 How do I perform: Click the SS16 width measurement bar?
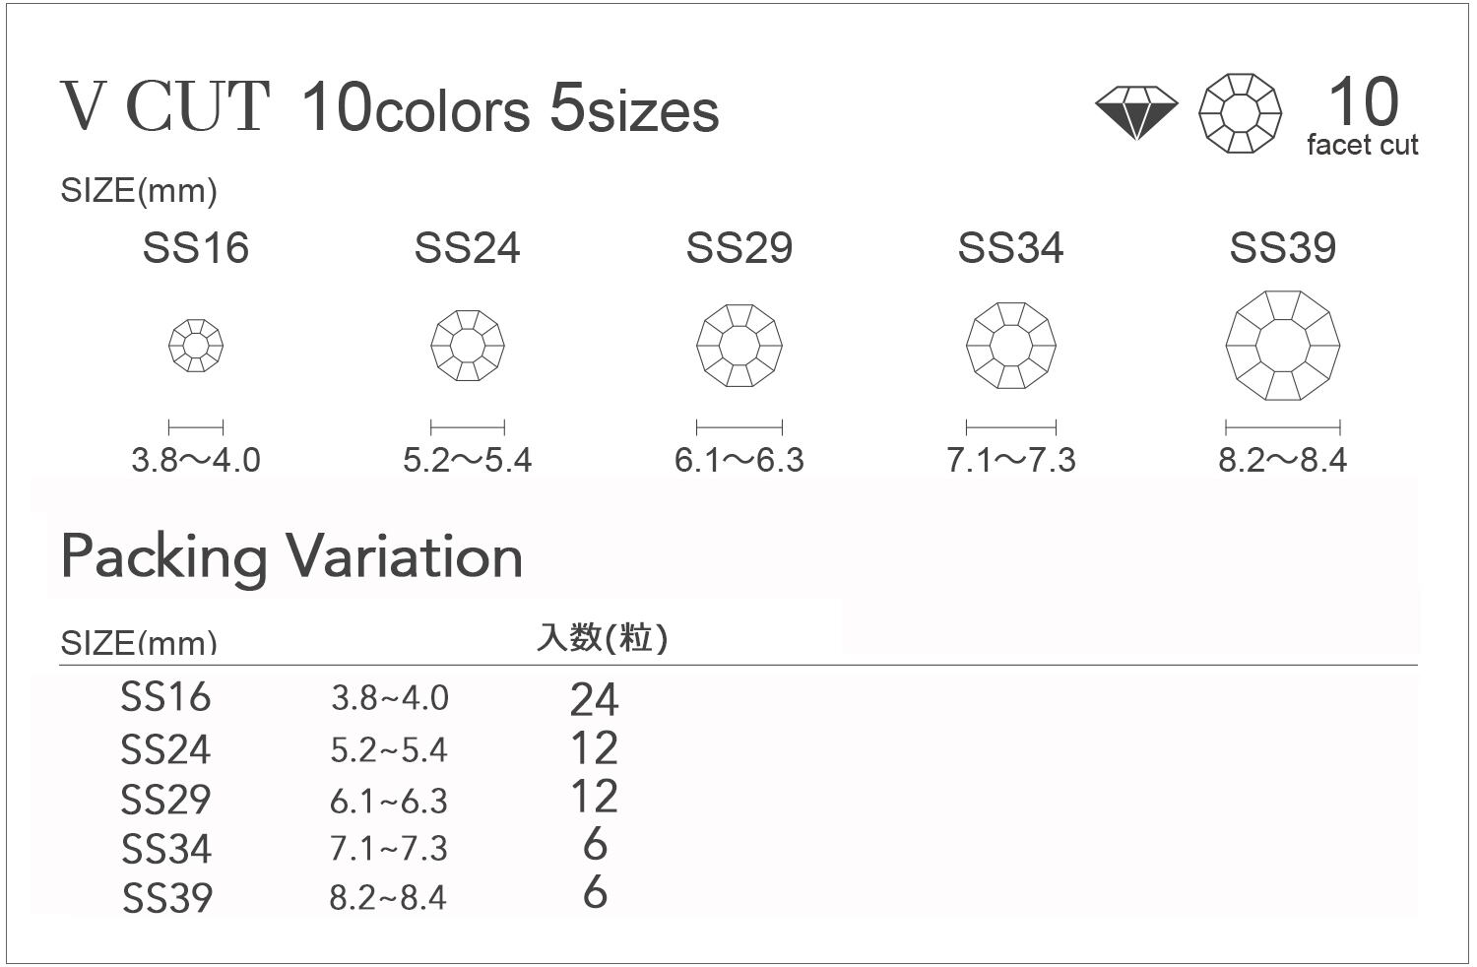tap(196, 427)
